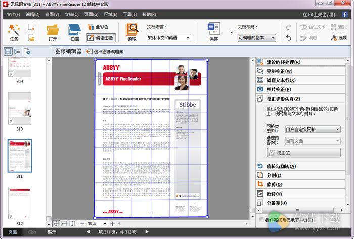Image resolution: width=354 pixels, height=239 pixels.
Task: Click the redo arrow icon
Action: [x=288, y=27]
